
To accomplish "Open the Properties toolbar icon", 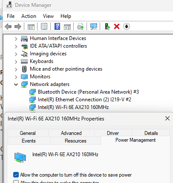I will [44, 26].
